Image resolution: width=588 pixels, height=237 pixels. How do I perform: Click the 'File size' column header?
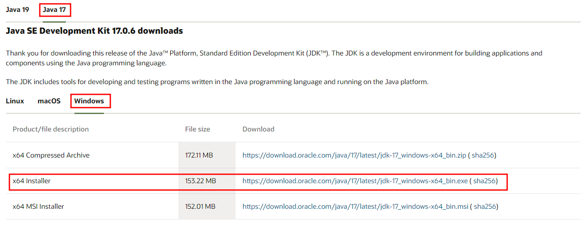coord(198,129)
